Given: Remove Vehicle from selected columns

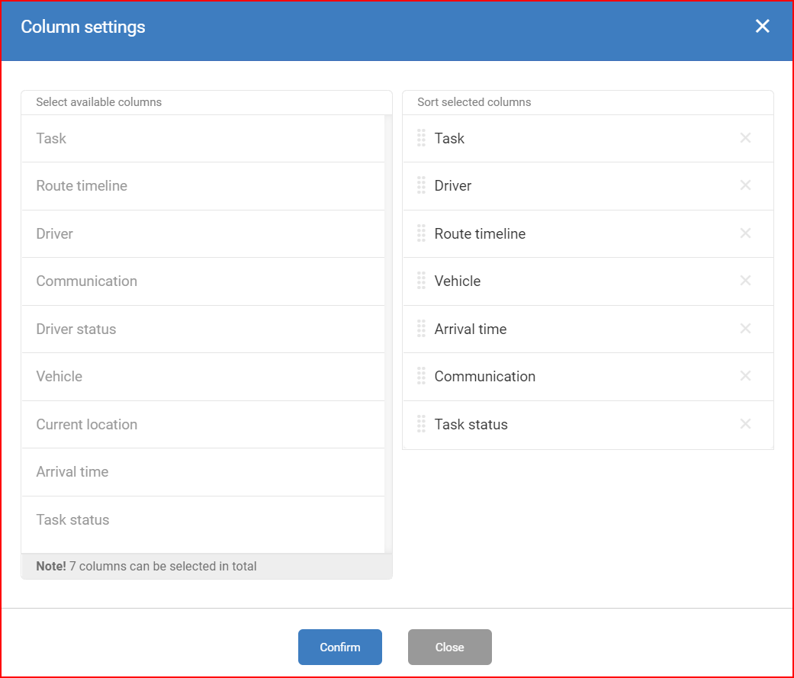Looking at the screenshot, I should click(x=745, y=281).
